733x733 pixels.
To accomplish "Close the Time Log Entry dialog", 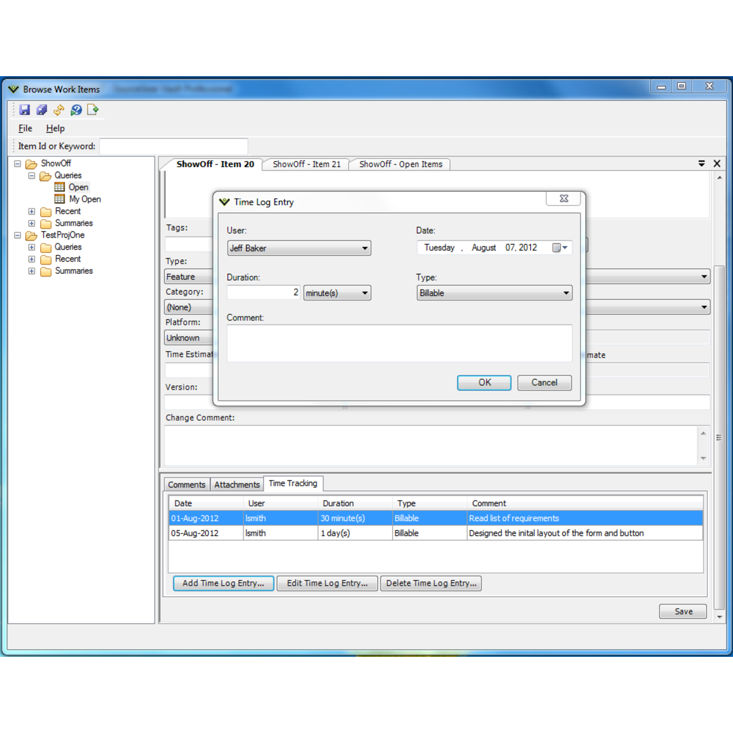I will 563,199.
